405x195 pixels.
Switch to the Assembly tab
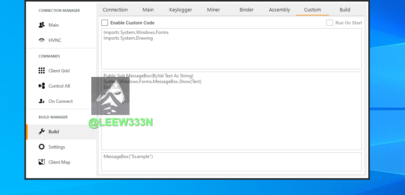[x=279, y=10]
